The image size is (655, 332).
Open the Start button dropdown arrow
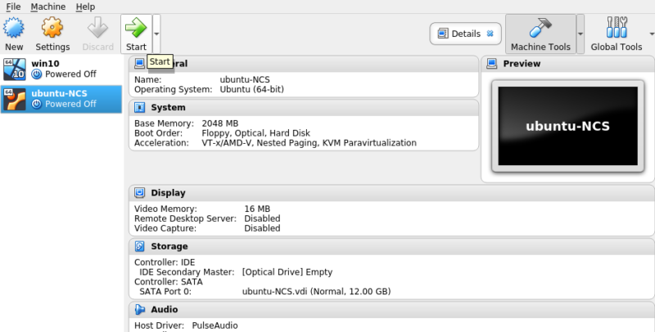coord(156,34)
